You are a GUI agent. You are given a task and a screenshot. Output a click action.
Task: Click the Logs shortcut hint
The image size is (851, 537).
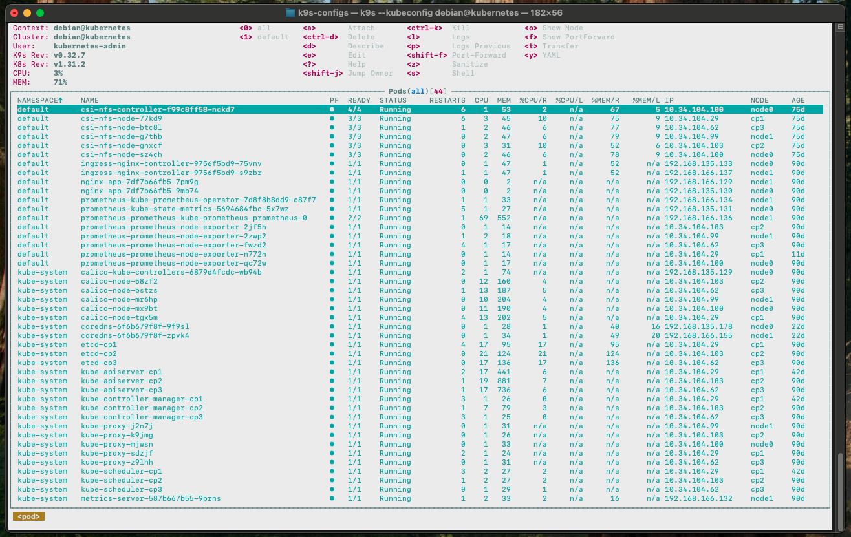click(x=460, y=37)
